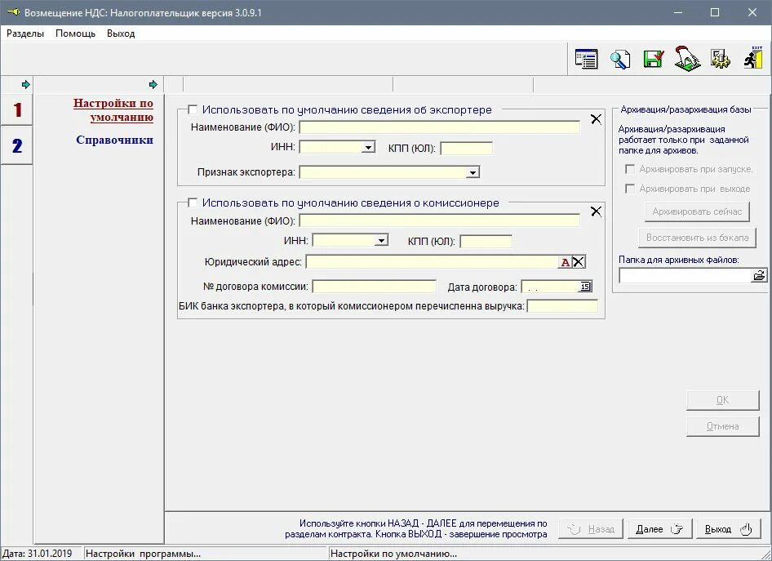
Task: Click the Далее navigation button
Action: (660, 529)
